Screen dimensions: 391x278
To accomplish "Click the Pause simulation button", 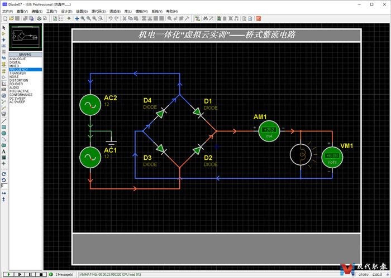I will point(30,274).
